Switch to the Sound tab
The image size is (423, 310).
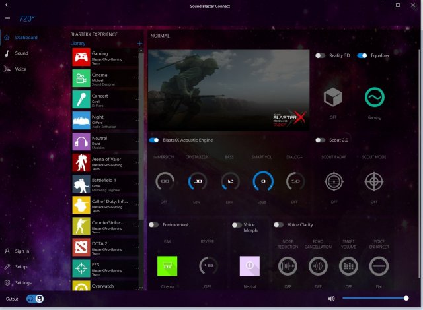pyautogui.click(x=21, y=53)
